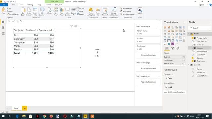
Task: Expand the formula bar chevron
Action: tap(160, 21)
